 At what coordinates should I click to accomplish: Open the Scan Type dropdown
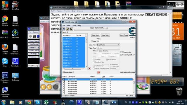click(108, 45)
